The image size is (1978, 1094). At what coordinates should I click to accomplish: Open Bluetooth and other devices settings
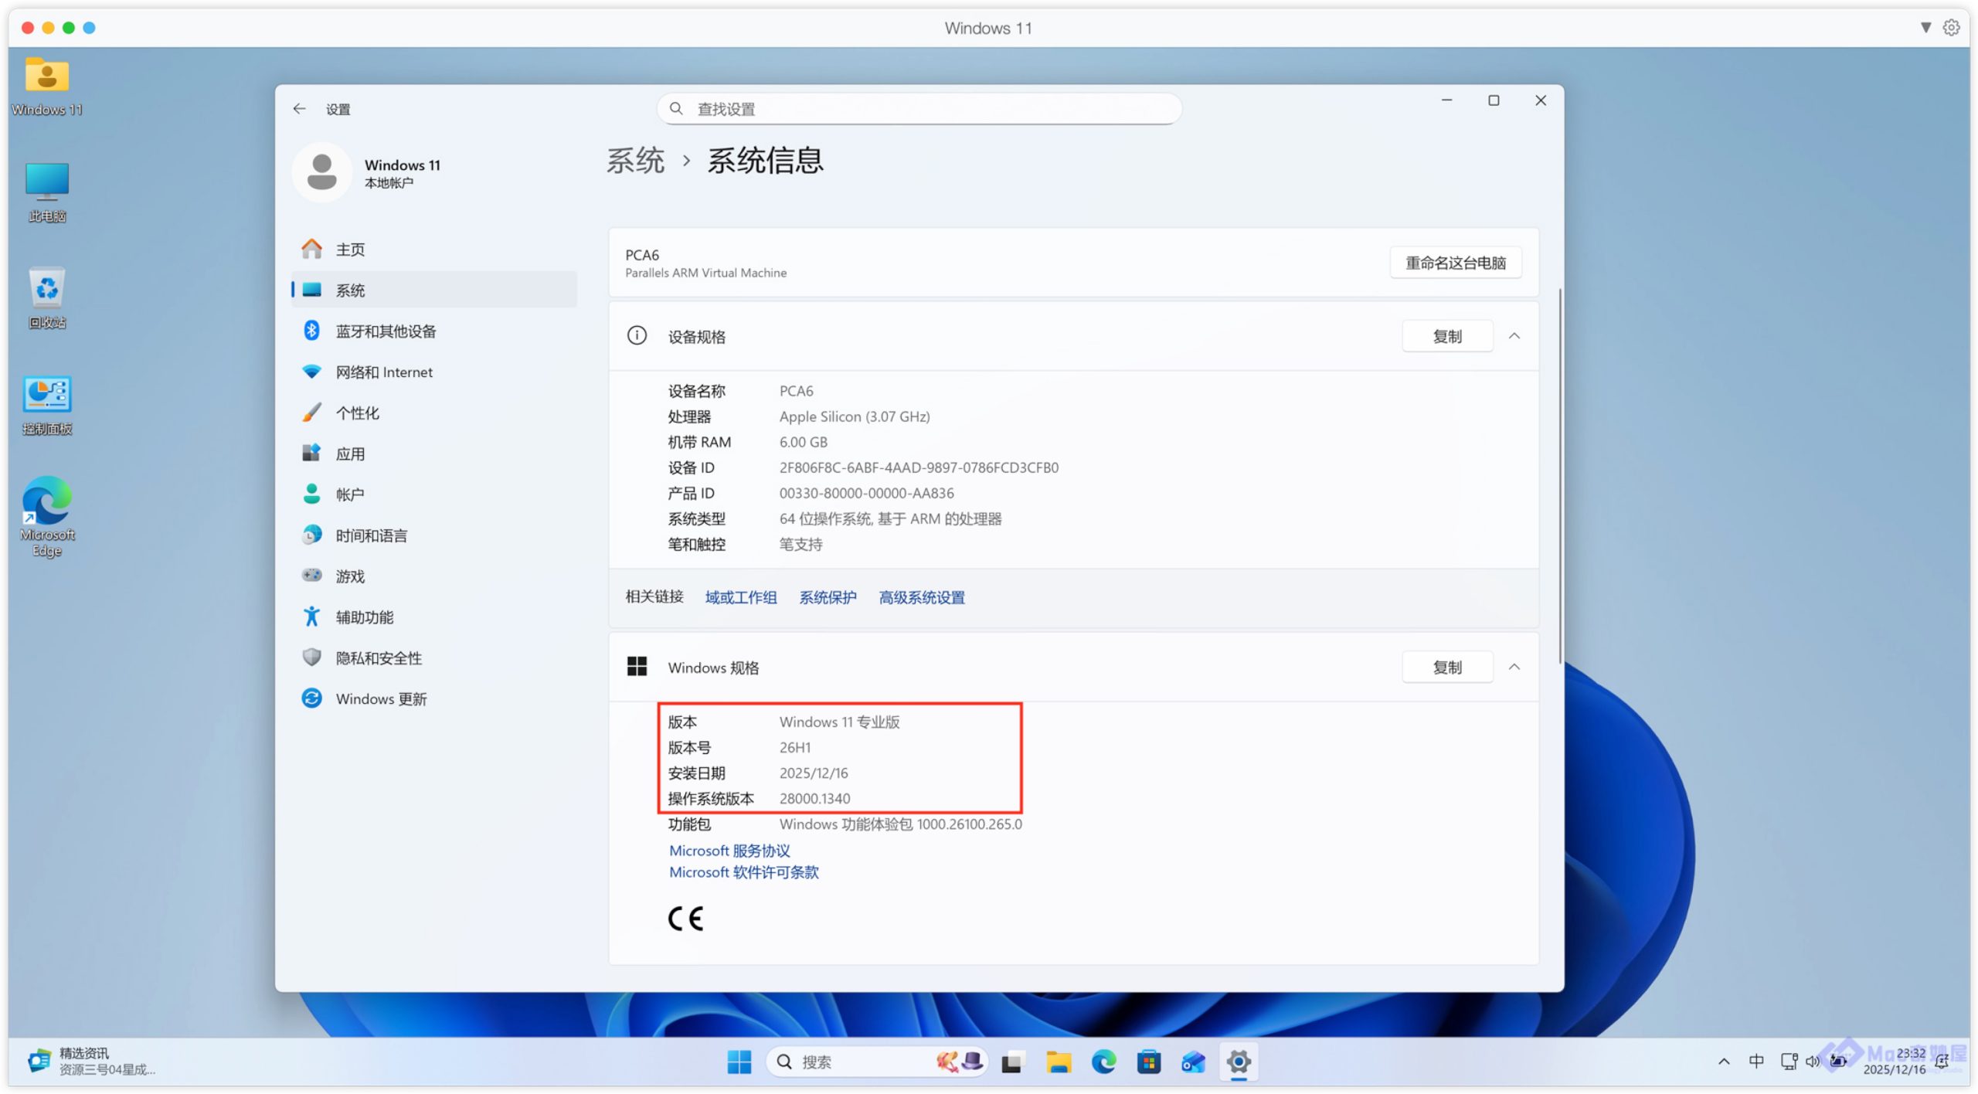[385, 331]
